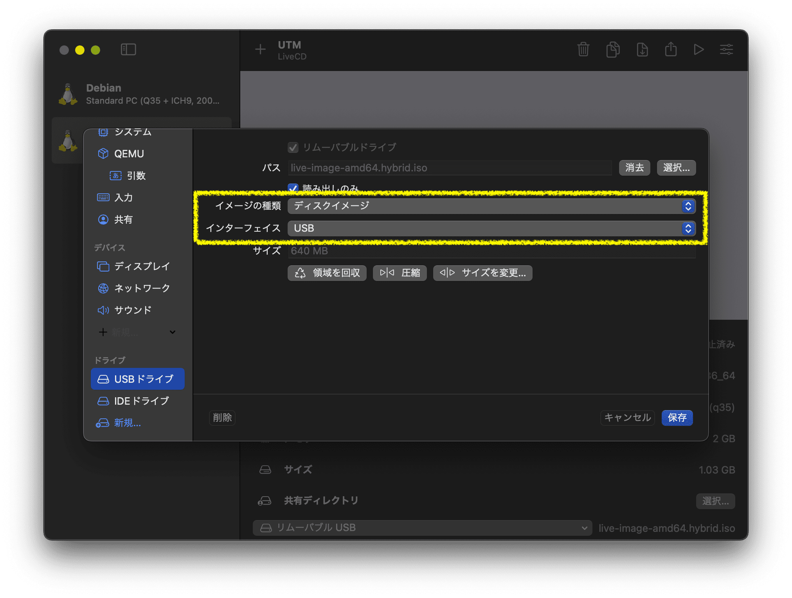Toggle 読み出しのみ read-only checkbox
Image resolution: width=792 pixels, height=598 pixels.
pos(293,188)
